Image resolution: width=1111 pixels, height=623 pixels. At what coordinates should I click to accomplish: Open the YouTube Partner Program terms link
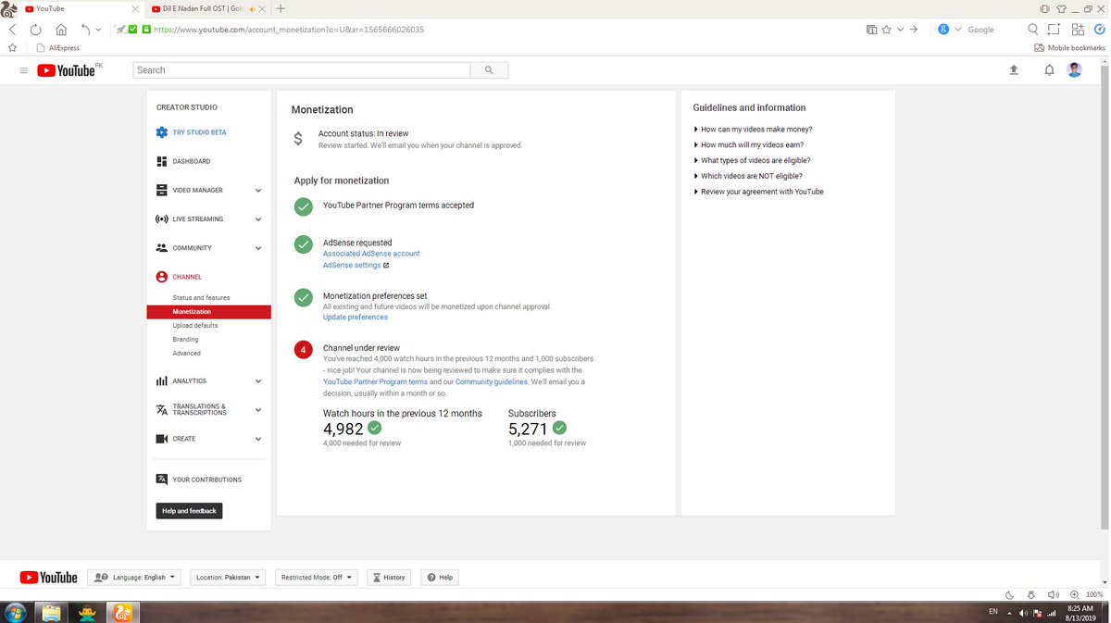coord(375,381)
